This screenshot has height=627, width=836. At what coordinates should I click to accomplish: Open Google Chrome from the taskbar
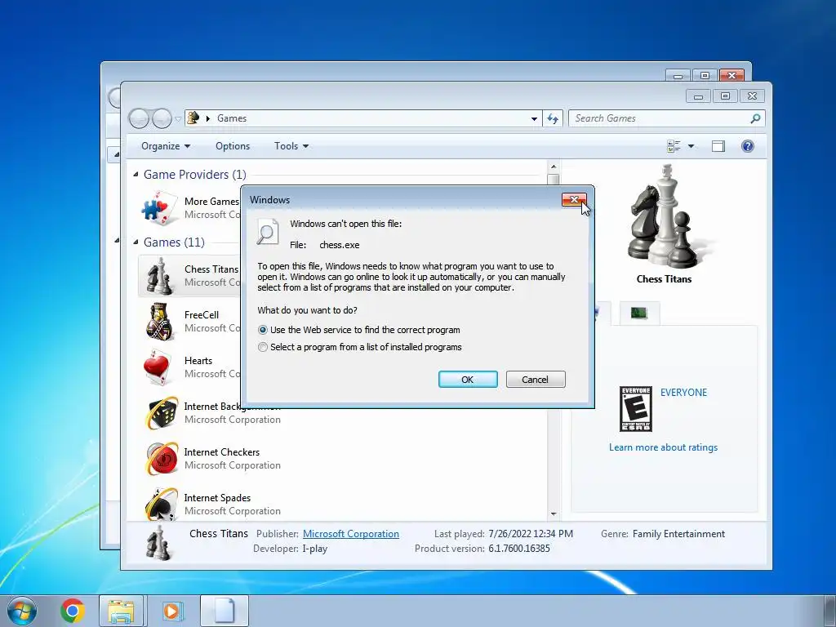point(73,611)
